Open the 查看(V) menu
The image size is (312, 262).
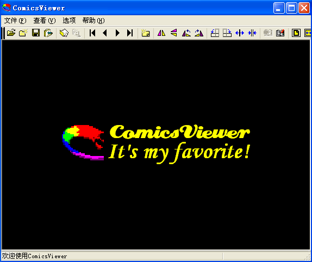click(45, 21)
